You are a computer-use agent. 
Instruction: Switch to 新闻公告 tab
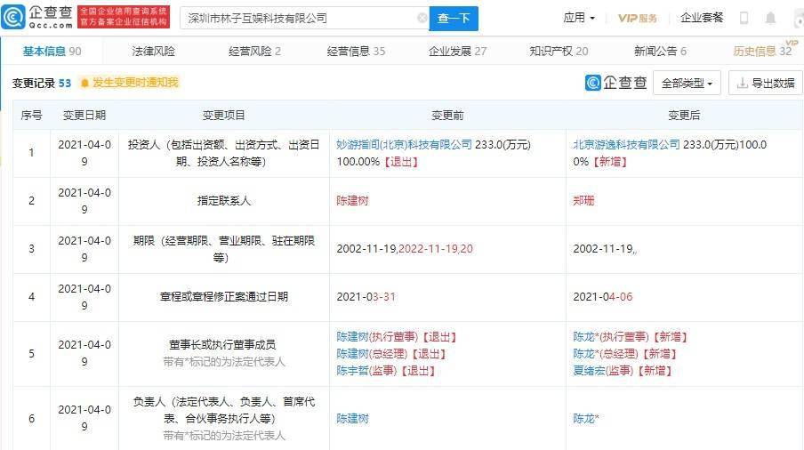pos(660,52)
